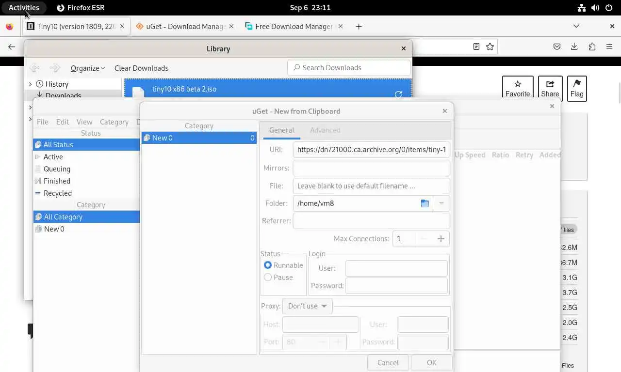621x372 pixels.
Task: Select Recycled status in uGet sidebar
Action: tap(86, 193)
